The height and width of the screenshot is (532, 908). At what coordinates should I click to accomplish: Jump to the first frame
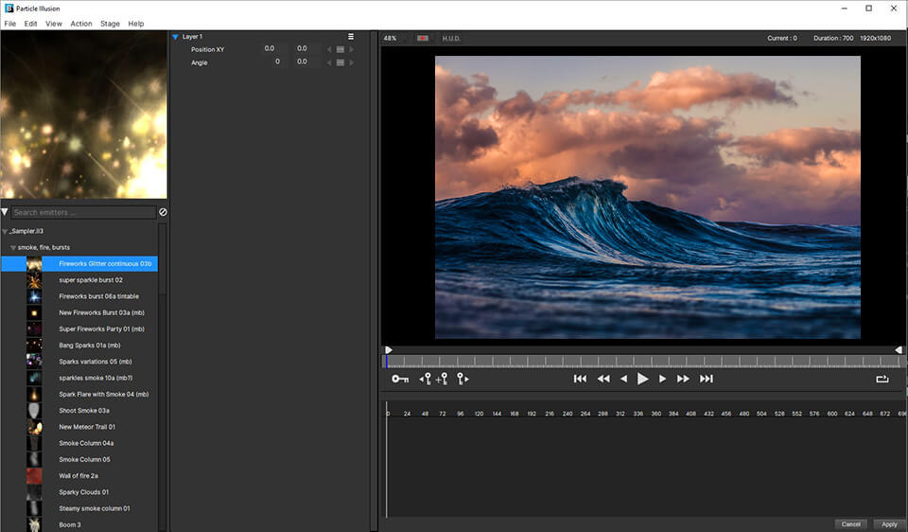[x=580, y=379]
